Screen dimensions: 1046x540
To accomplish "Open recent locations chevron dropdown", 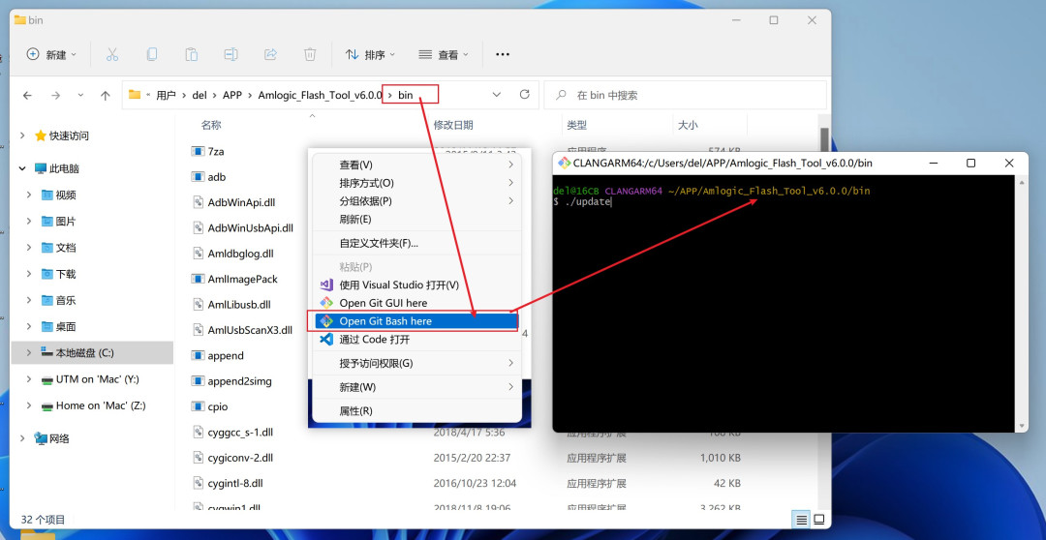I will [80, 96].
